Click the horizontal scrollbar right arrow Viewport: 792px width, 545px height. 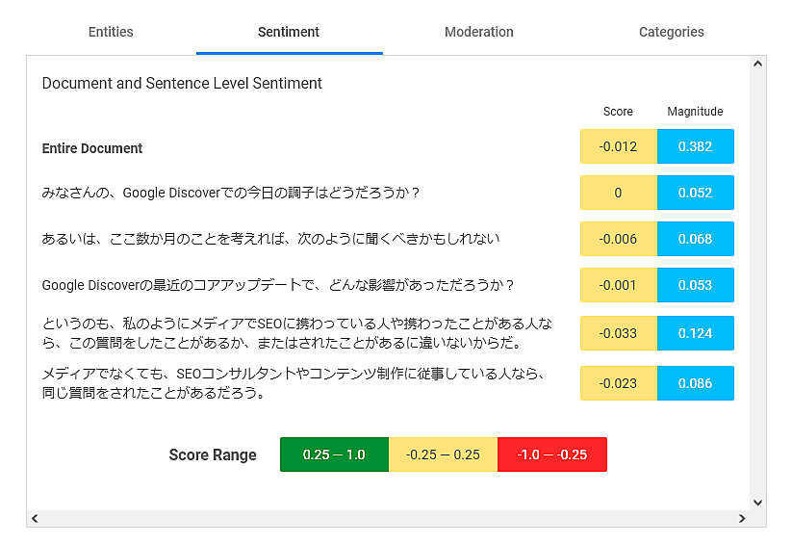(x=742, y=518)
